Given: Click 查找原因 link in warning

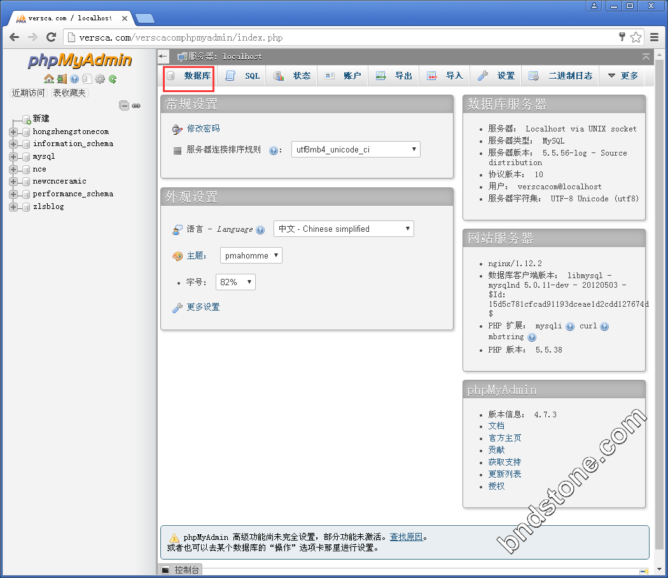Looking at the screenshot, I should (x=407, y=537).
